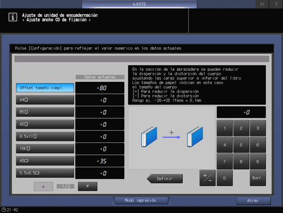
Task: Click the Atrás button
Action: pos(253,201)
